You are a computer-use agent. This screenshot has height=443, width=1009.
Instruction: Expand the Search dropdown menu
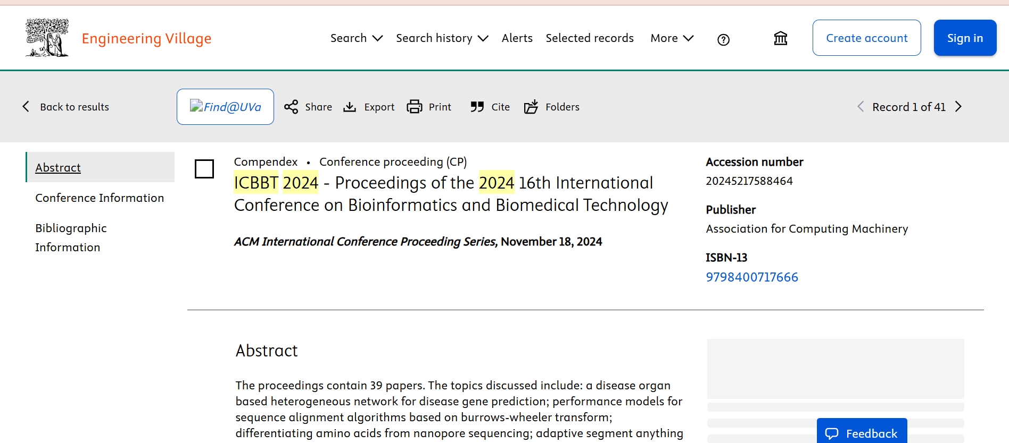(356, 38)
